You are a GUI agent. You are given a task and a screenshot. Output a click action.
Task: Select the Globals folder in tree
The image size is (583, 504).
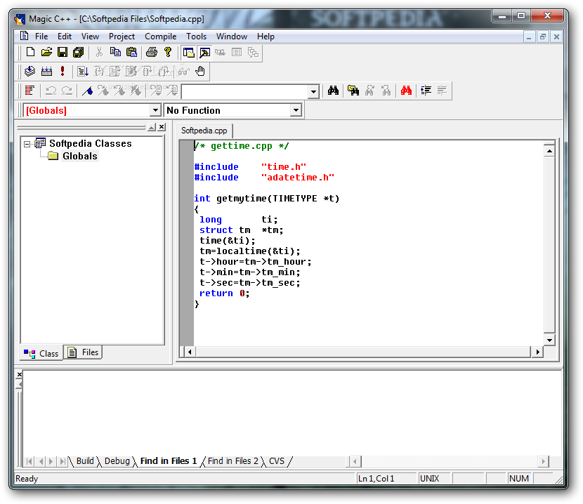tap(80, 156)
